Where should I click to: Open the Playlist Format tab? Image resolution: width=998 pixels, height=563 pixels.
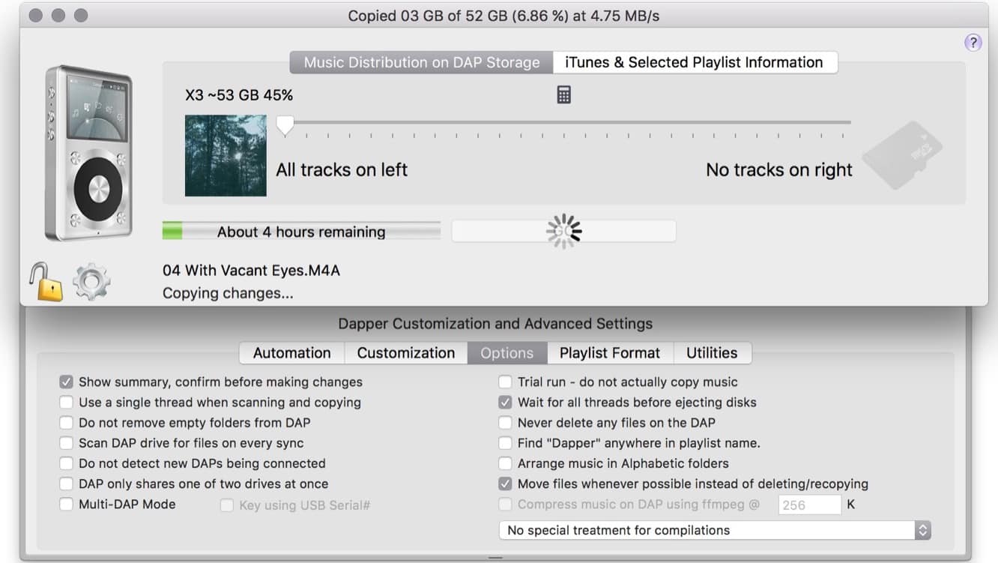609,353
